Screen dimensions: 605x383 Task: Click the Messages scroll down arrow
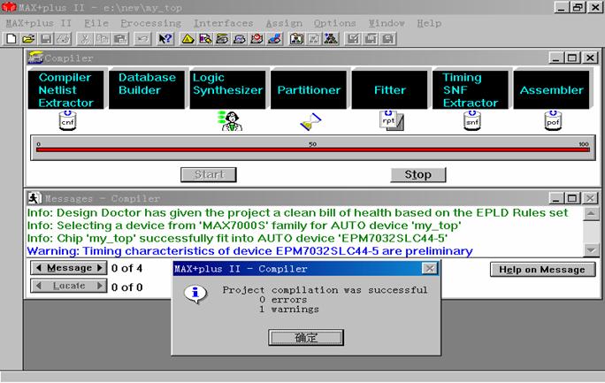(591, 250)
